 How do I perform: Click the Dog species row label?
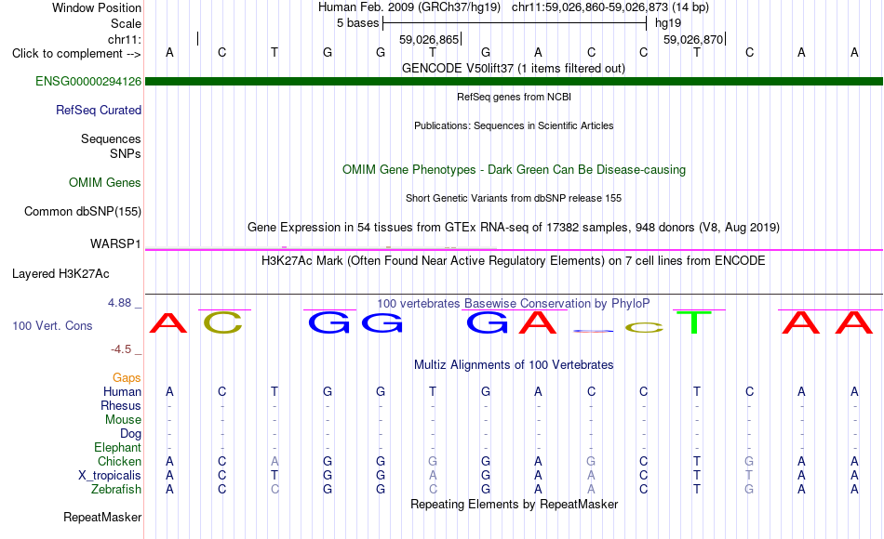130,433
